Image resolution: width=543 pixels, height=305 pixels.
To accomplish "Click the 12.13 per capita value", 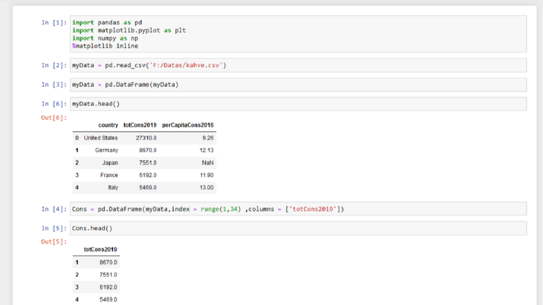I will [x=206, y=150].
